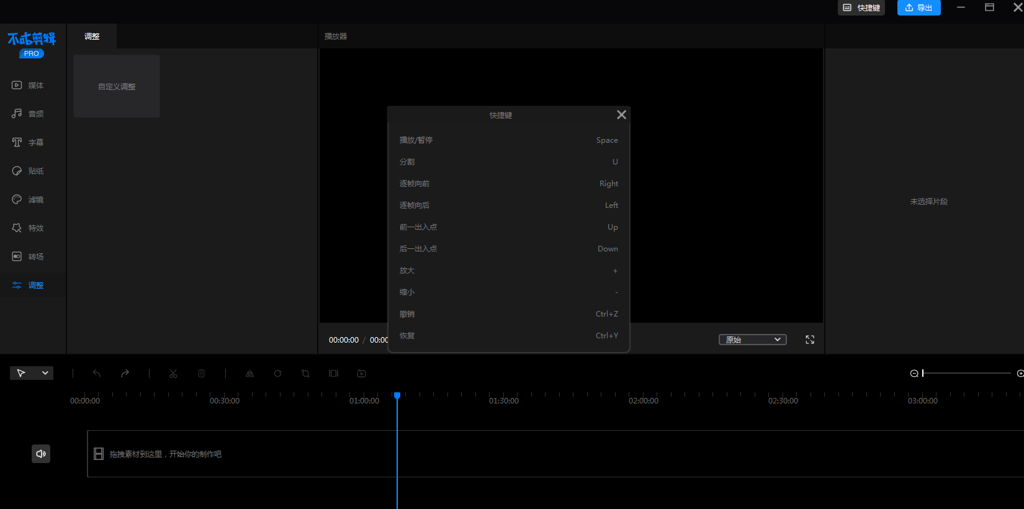Click the undo arrow in timeline toolbar
Viewport: 1024px width, 509px height.
click(97, 374)
